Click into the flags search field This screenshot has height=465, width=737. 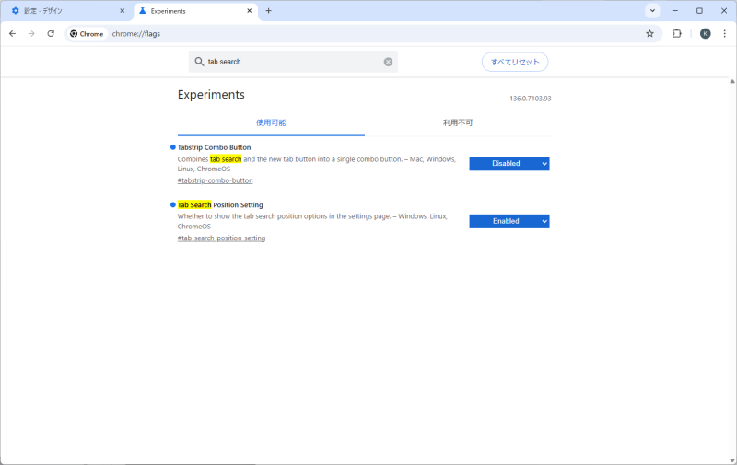pyautogui.click(x=293, y=62)
